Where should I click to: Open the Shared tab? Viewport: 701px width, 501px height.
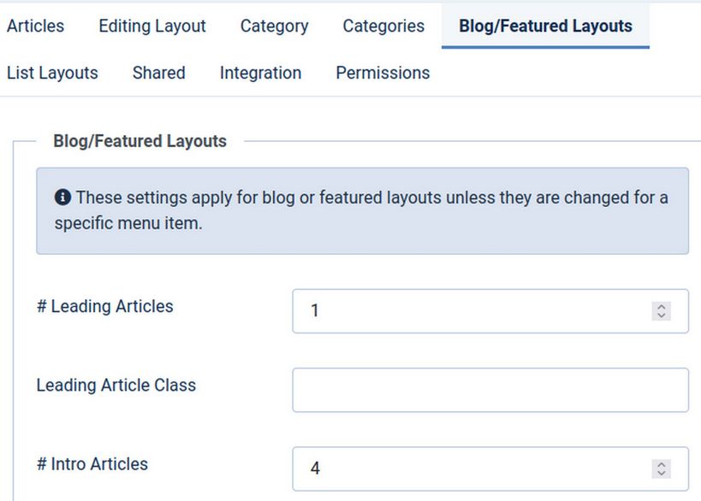[x=158, y=73]
